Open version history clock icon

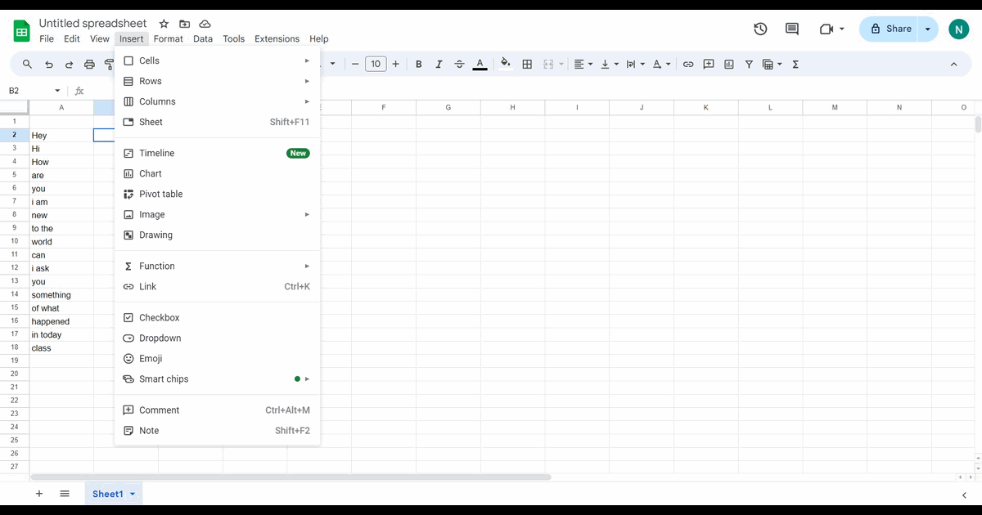tap(760, 29)
